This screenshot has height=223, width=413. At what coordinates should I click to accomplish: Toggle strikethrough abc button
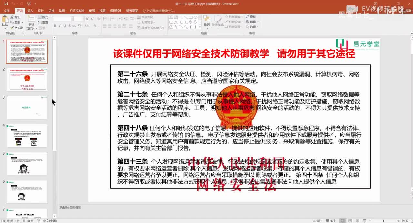[74, 26]
